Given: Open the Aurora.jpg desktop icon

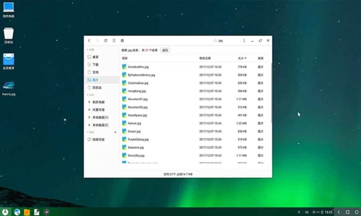Looking at the screenshot, I should [x=9, y=86].
